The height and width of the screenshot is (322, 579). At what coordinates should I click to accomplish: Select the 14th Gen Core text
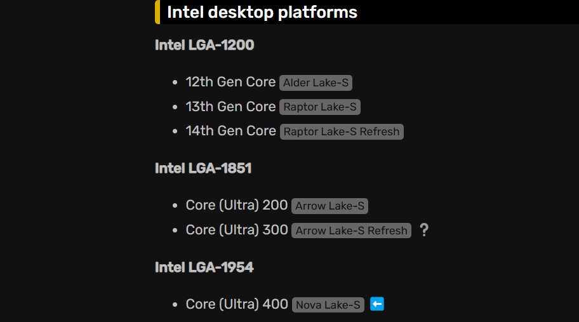pos(230,131)
